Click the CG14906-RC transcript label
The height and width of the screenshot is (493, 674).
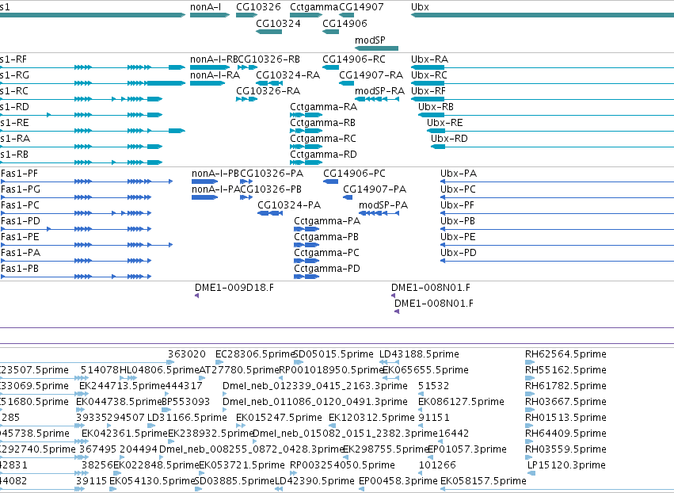tap(354, 59)
